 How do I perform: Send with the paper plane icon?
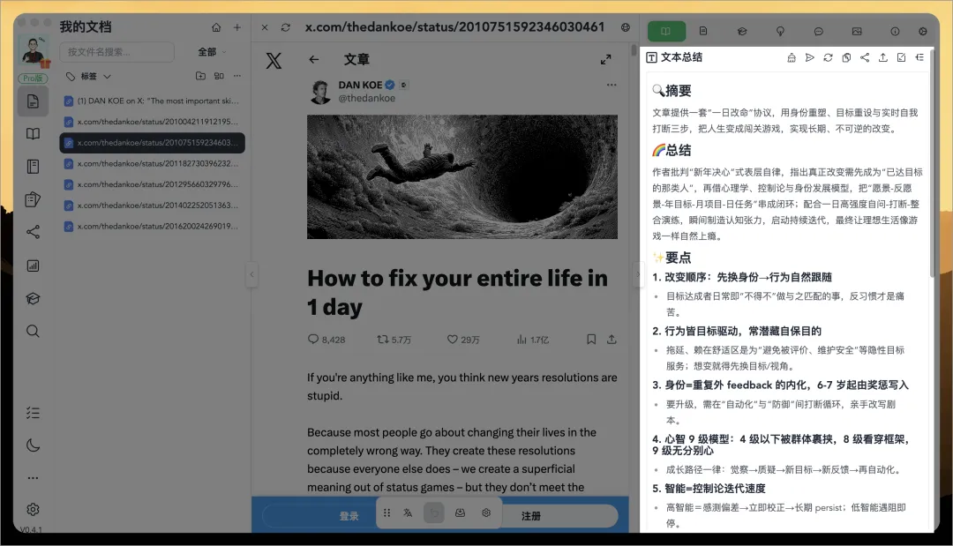pos(810,56)
